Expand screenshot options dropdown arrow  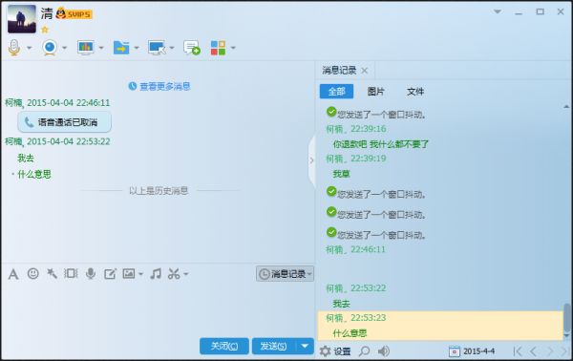(185, 274)
